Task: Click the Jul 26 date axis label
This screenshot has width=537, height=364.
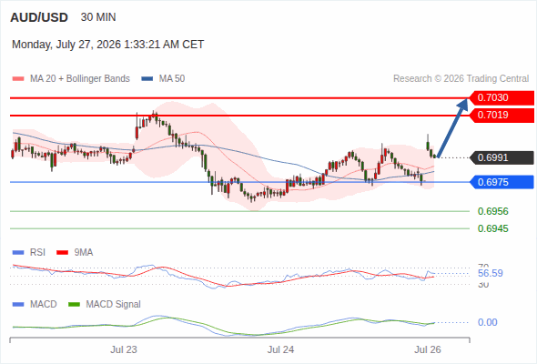Action: tap(428, 349)
